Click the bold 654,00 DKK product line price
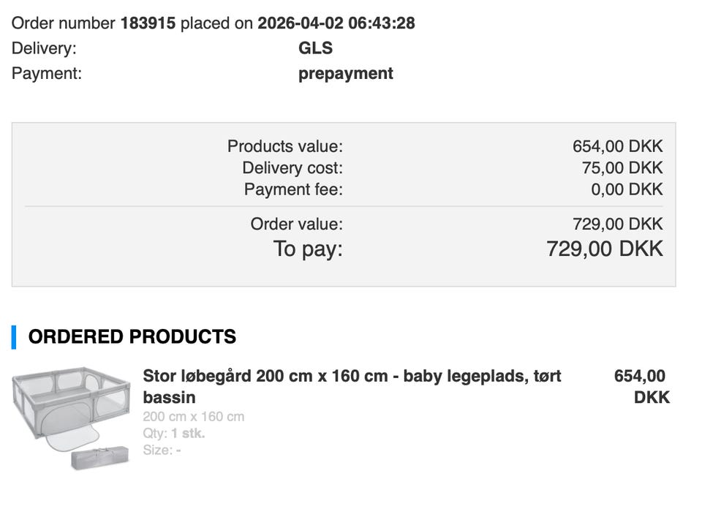 (x=641, y=386)
